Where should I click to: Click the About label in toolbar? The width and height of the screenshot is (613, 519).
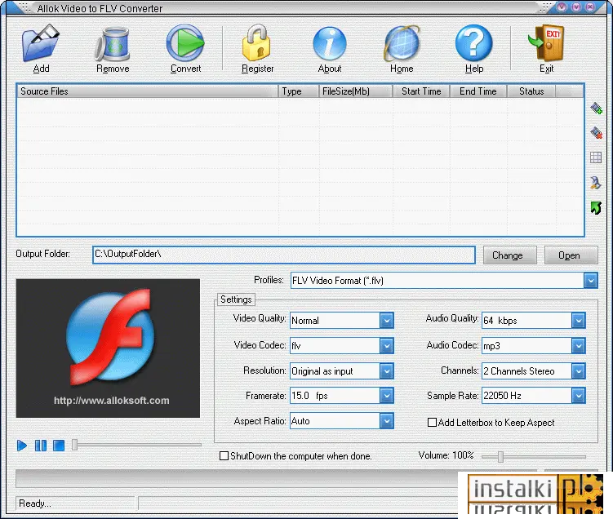330,69
